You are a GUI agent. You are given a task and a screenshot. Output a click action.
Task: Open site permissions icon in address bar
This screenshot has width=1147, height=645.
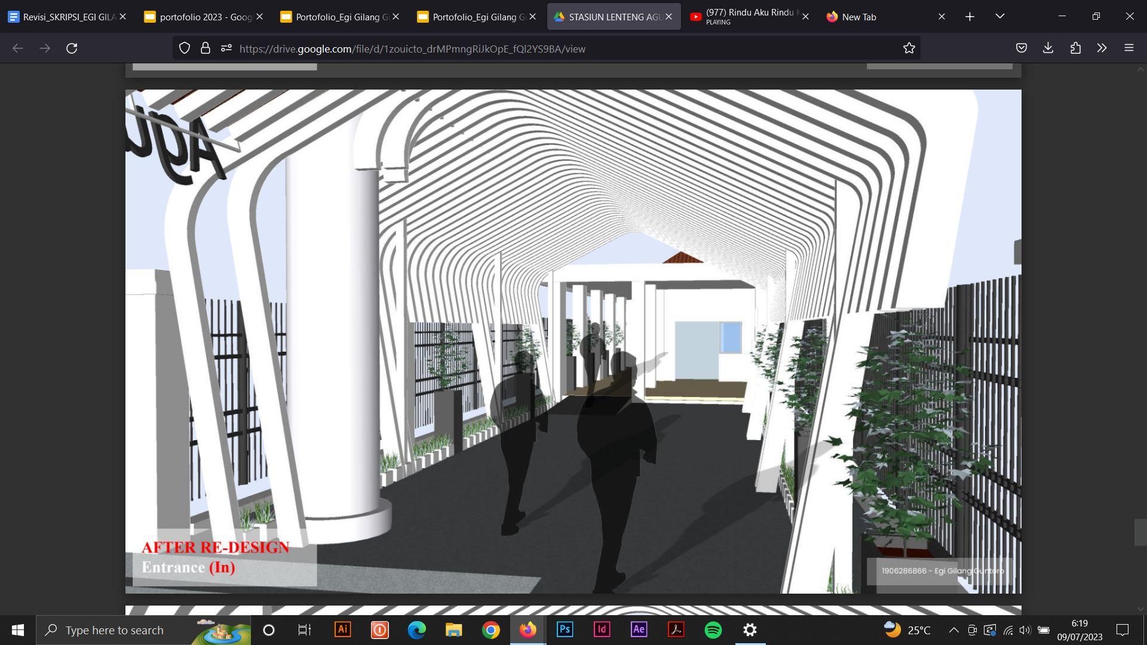coord(226,48)
